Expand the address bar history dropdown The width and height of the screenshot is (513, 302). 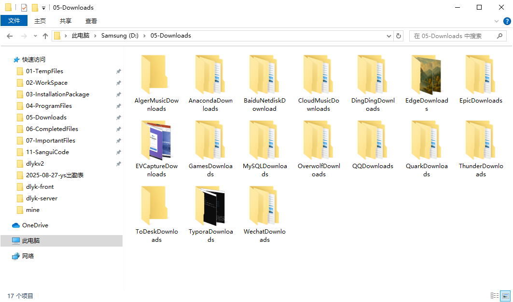(x=389, y=36)
